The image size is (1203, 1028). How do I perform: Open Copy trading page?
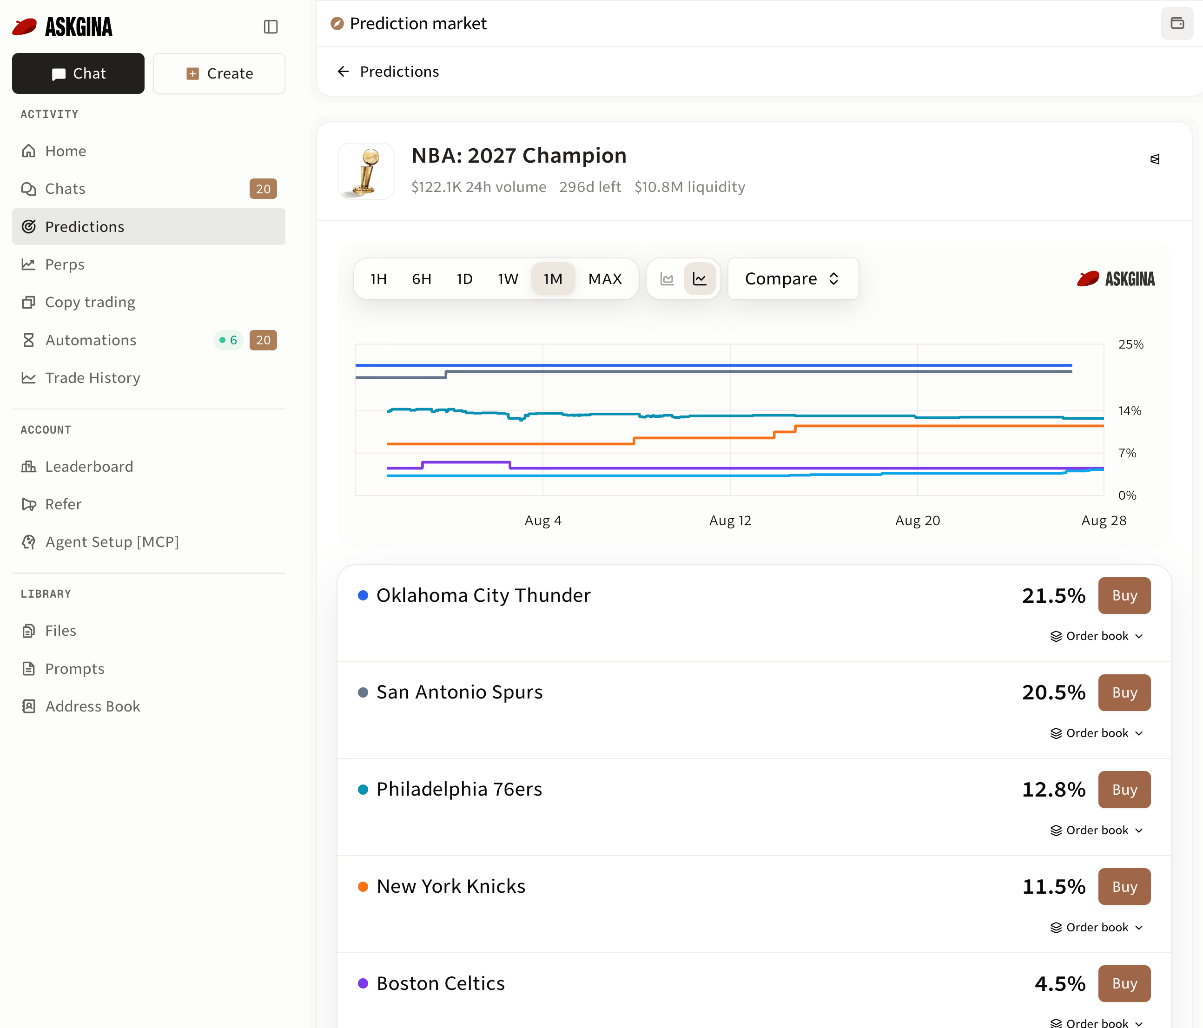(149, 302)
